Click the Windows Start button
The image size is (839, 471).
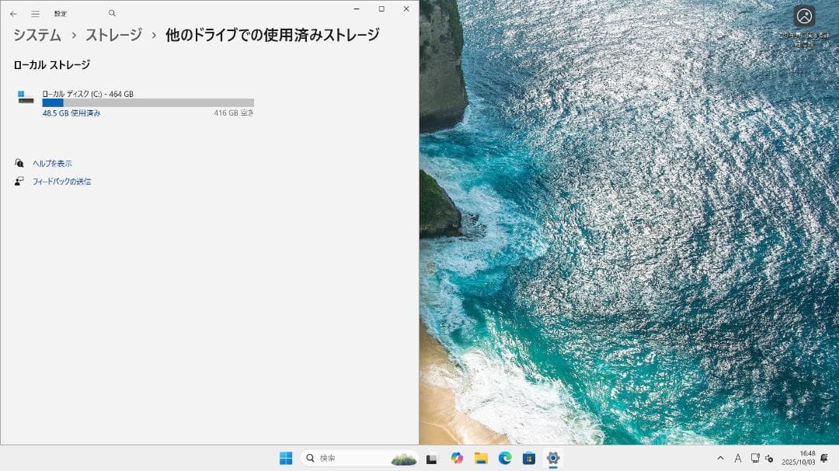click(286, 458)
